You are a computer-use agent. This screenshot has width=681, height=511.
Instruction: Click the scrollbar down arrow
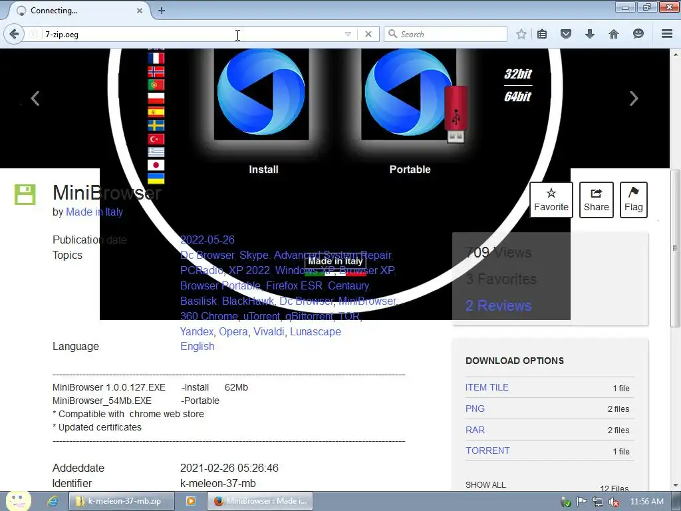675,485
